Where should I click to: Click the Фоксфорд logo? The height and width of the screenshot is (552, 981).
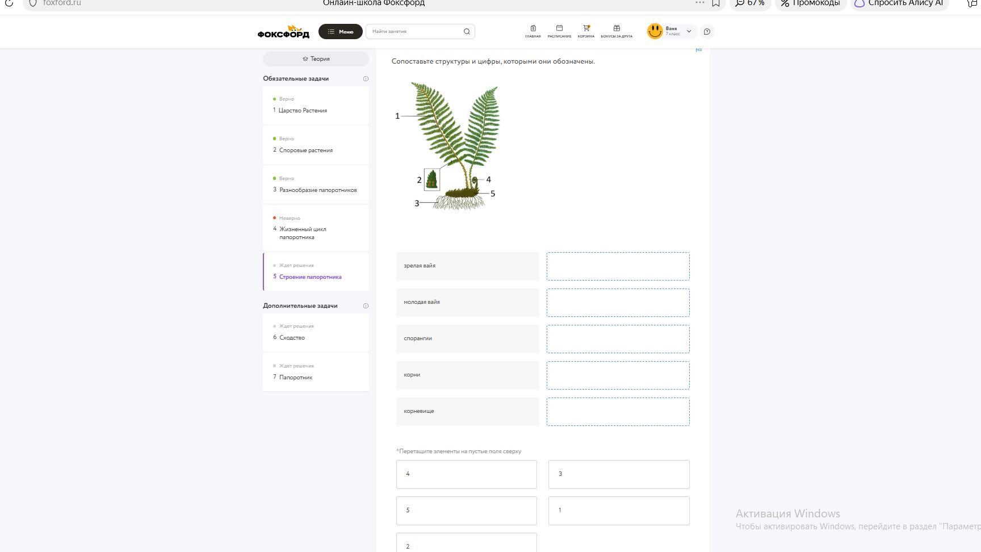pyautogui.click(x=283, y=31)
